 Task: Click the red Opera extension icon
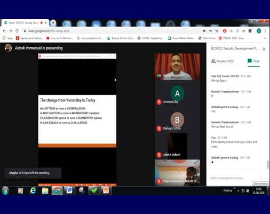pyautogui.click(x=225, y=31)
